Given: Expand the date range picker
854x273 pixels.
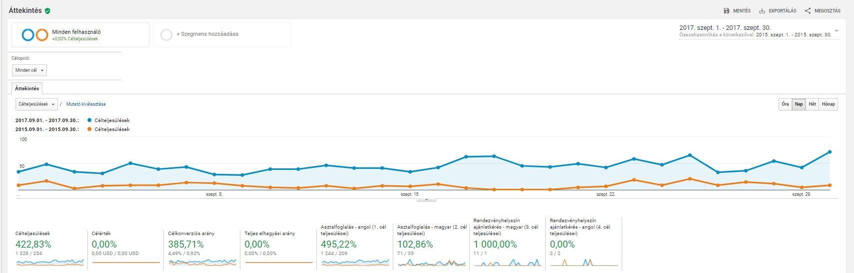Looking at the screenshot, I should (837, 31).
